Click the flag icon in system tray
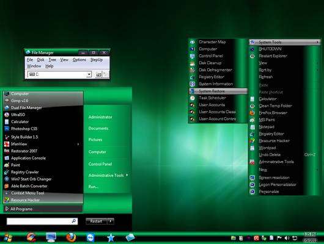This screenshot has height=244, width=324. [279, 239]
